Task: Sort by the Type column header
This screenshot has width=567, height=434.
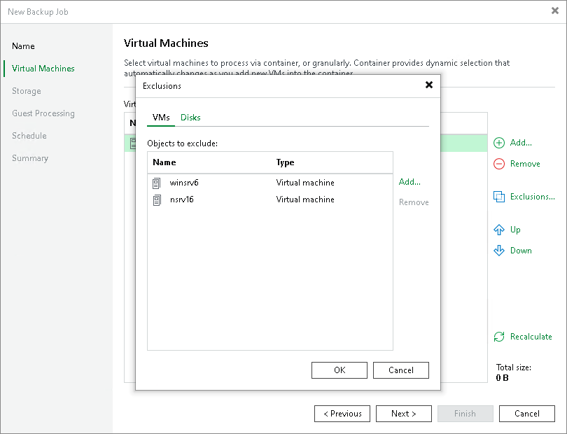Action: point(286,162)
